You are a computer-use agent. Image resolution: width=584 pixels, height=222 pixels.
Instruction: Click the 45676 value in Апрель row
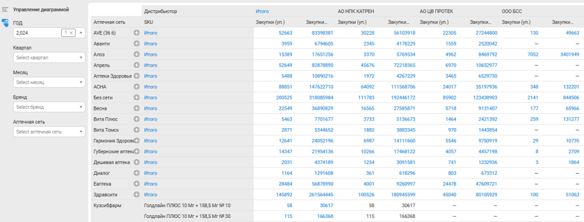pos(368,65)
